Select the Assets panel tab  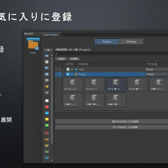tap(29, 34)
